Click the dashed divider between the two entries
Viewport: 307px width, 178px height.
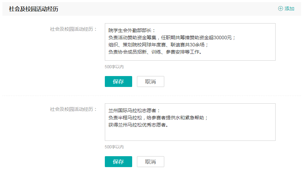click(x=152, y=96)
